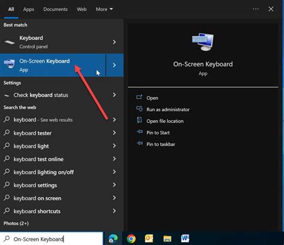Switch to the Apps tab

pos(29,10)
